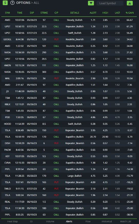The height and width of the screenshot is (224, 139).
Task: Click the green dollar sign icon
Action: pyautogui.click(x=5, y=3)
